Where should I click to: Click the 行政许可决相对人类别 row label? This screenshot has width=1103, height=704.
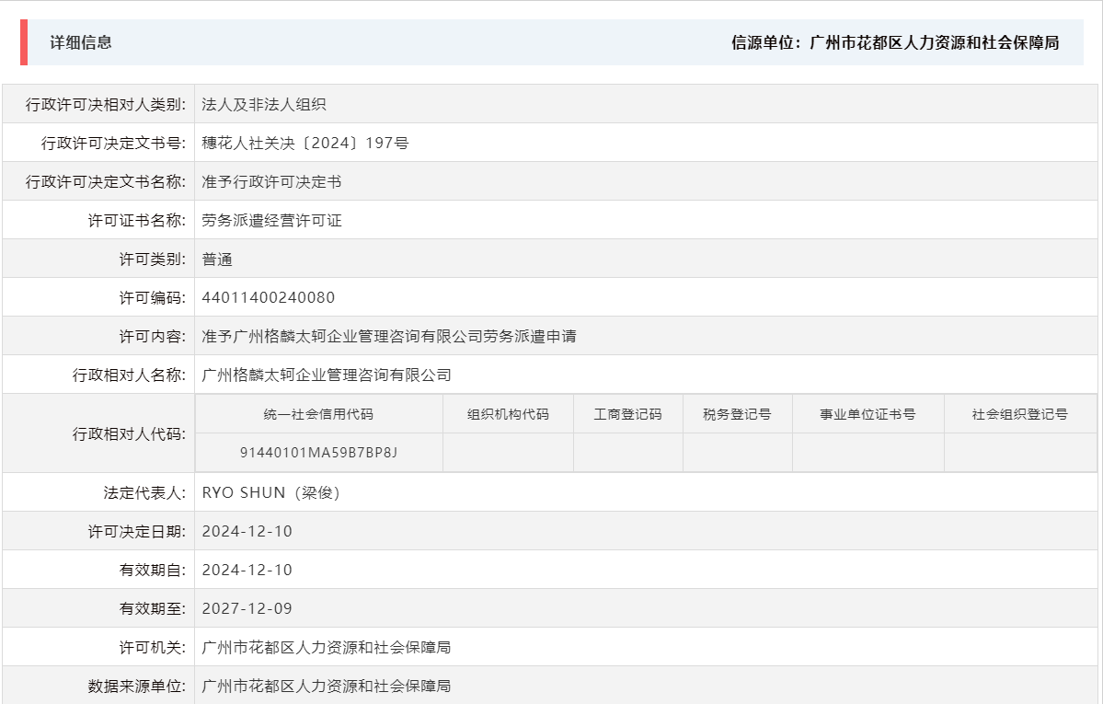(x=105, y=104)
